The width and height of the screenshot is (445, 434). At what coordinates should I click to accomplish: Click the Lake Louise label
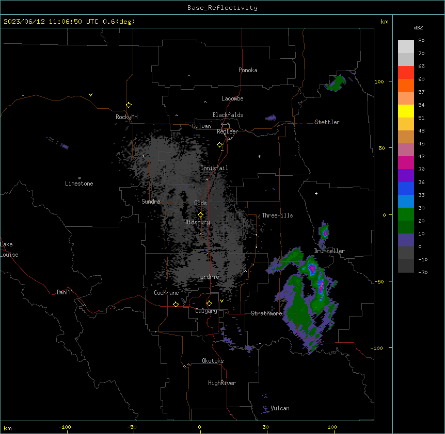pos(9,249)
